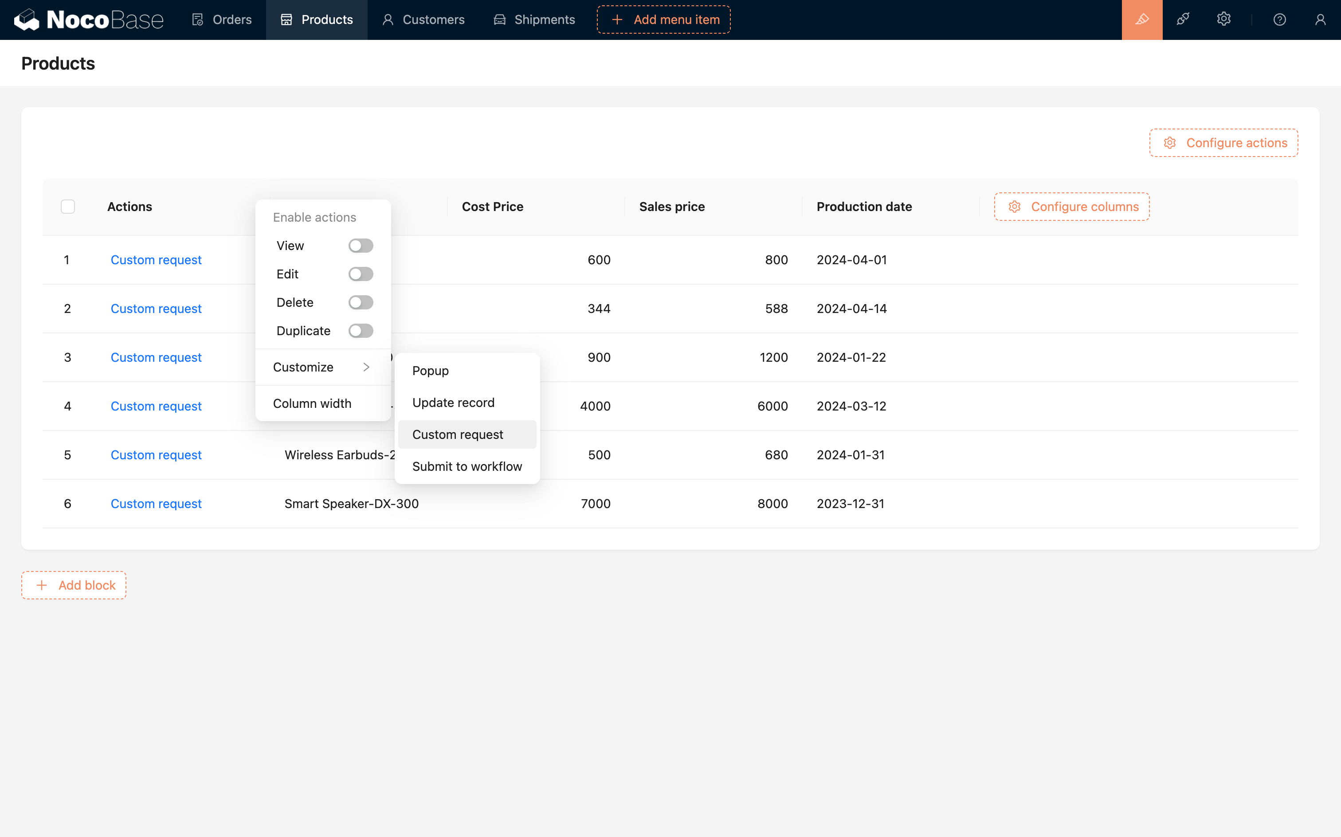The image size is (1341, 837).
Task: Turn on the Delete action switch
Action: (x=361, y=302)
